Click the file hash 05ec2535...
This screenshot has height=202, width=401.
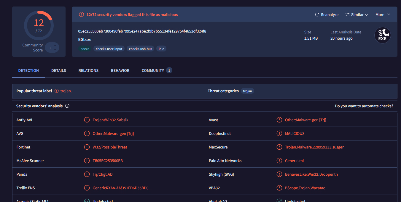pos(142,31)
